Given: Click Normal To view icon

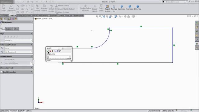Looking at the screenshot, I should point(114,9).
